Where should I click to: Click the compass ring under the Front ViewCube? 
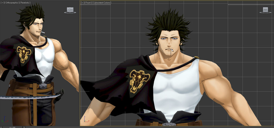coord(265,13)
